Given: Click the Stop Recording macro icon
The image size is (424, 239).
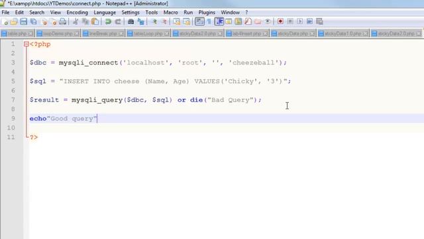Looking at the screenshot, I should tap(290, 21).
